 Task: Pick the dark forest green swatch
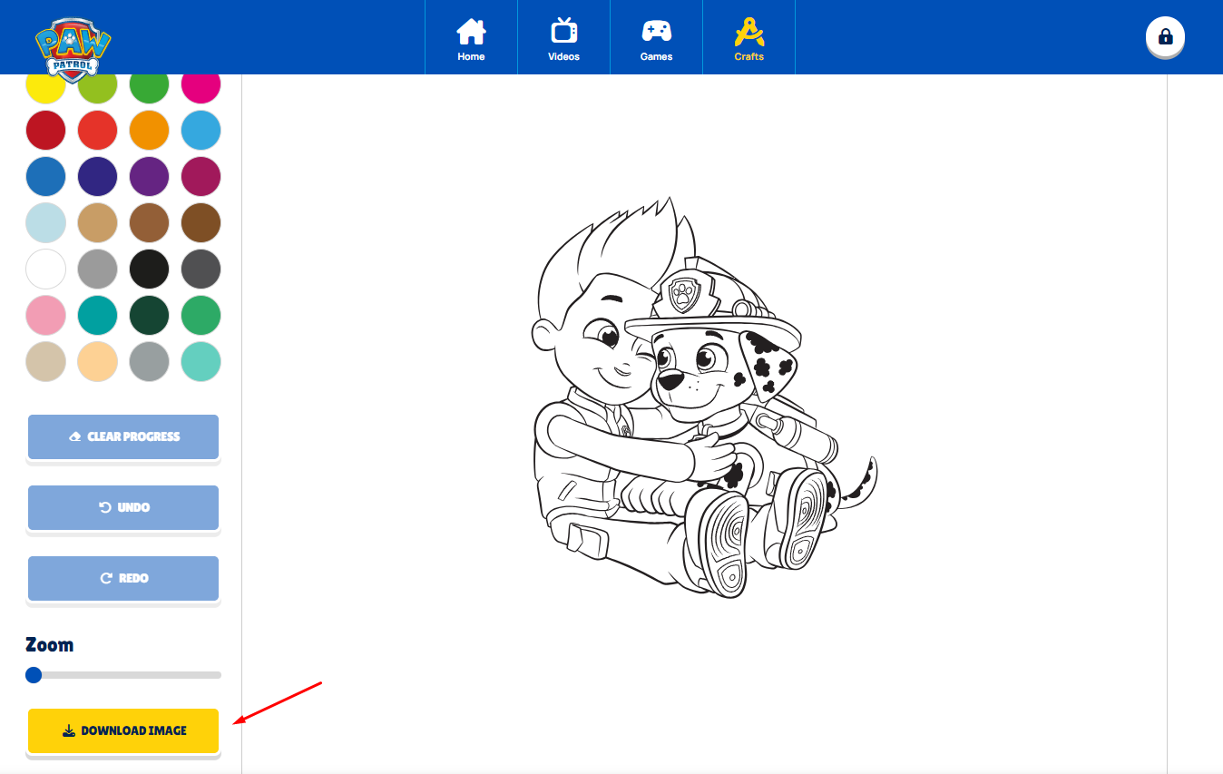150,316
